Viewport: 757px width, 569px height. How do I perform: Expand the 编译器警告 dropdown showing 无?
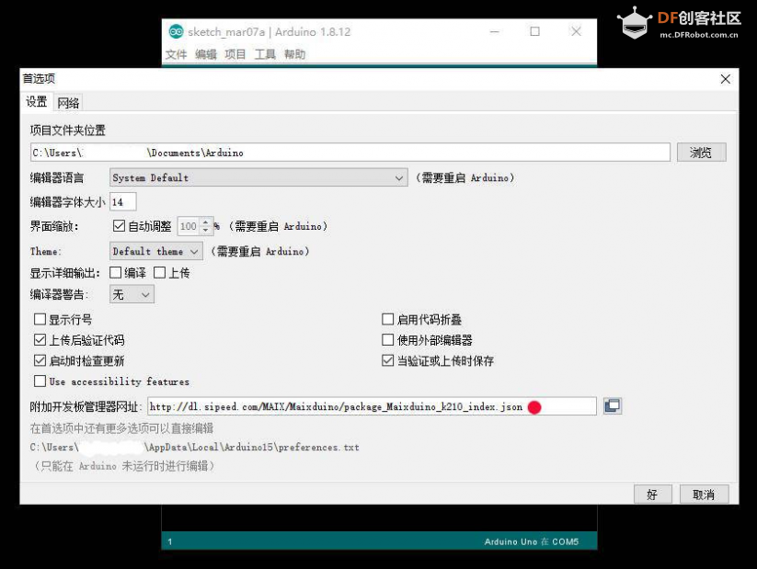click(x=132, y=294)
